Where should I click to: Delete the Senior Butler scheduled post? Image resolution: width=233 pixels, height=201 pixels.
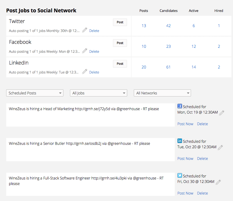[202, 159]
